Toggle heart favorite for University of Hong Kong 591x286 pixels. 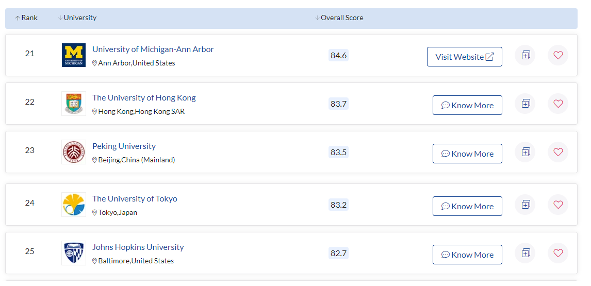tap(558, 103)
